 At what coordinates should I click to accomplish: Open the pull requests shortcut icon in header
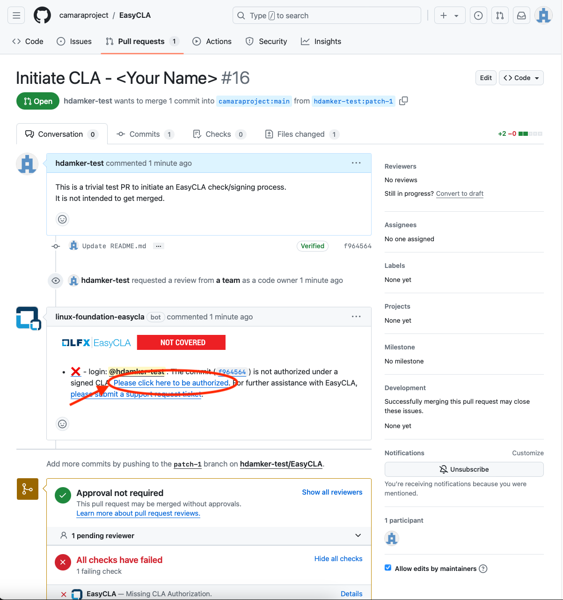[500, 15]
